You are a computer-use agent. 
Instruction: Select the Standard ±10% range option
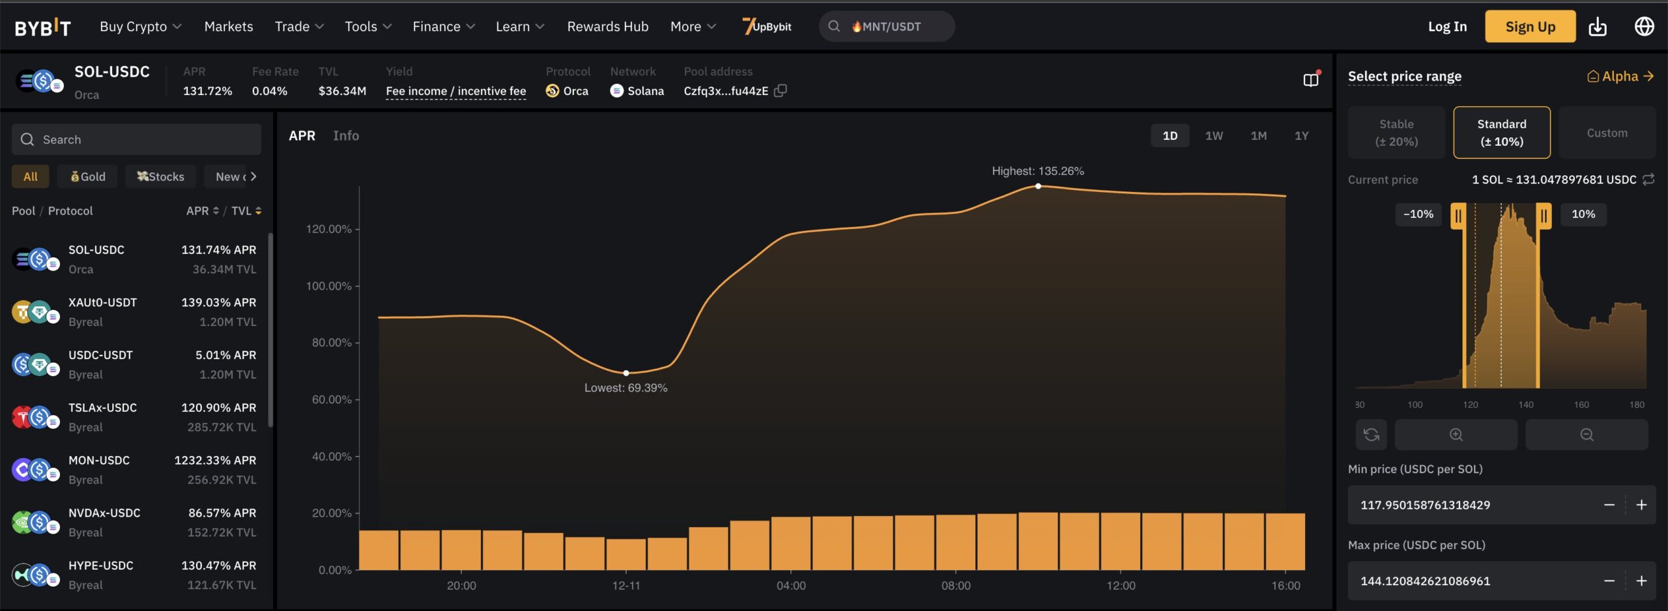(x=1501, y=133)
